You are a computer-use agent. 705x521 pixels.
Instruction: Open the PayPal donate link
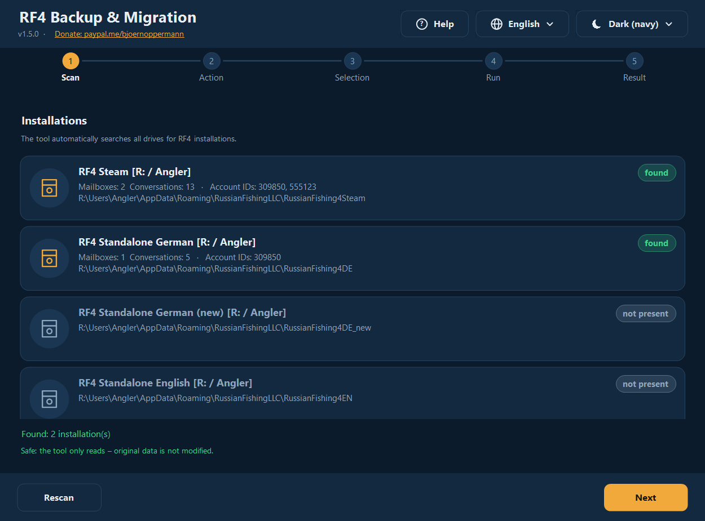pyautogui.click(x=119, y=34)
